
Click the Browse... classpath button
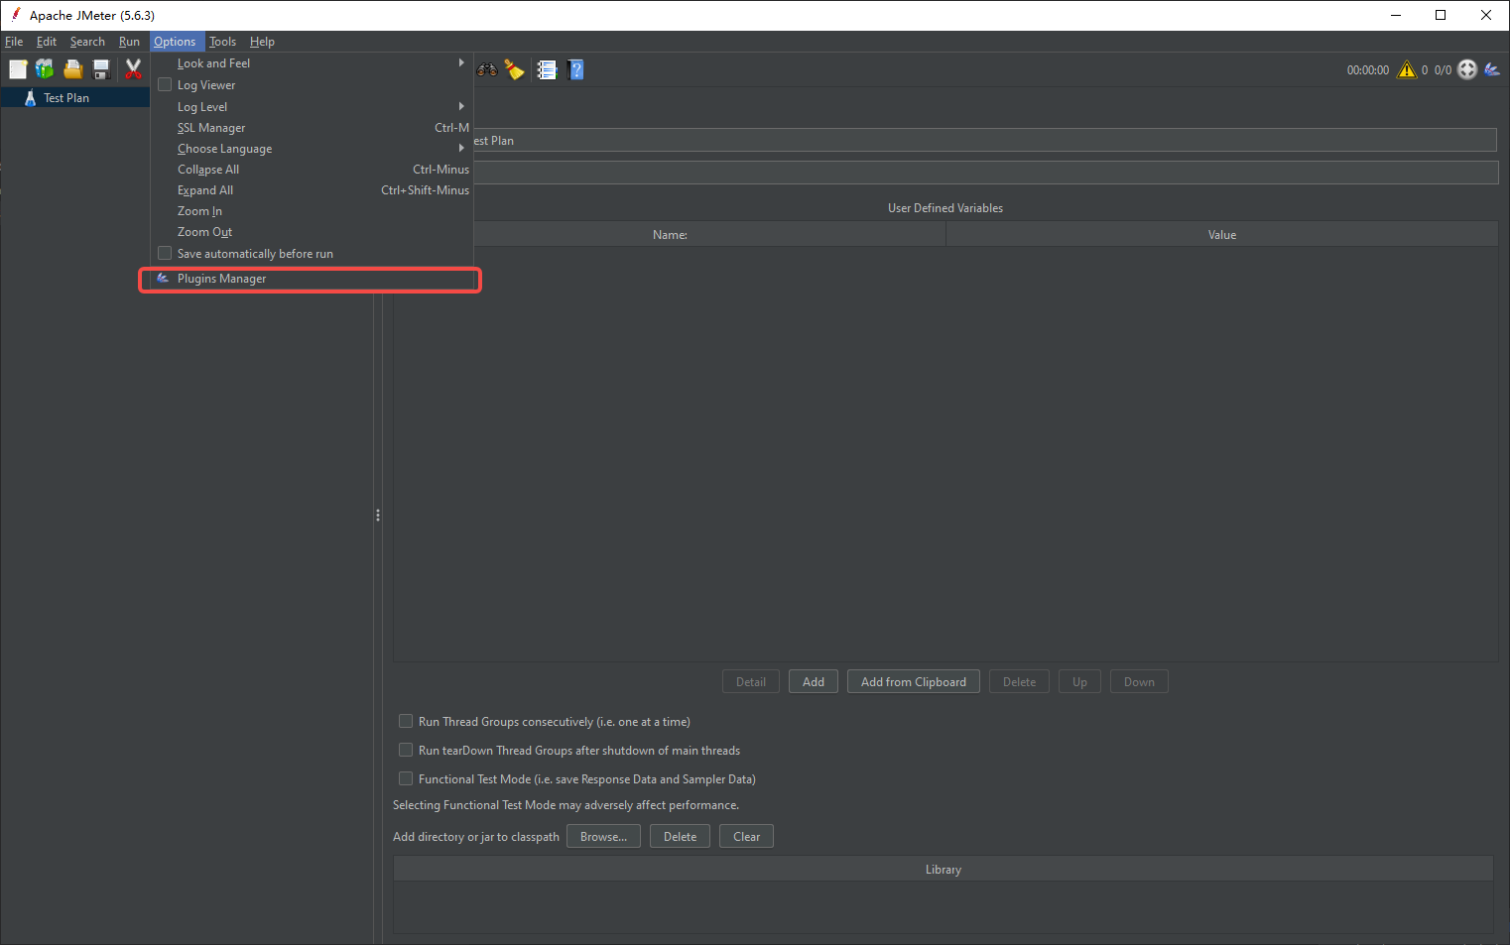tap(603, 836)
